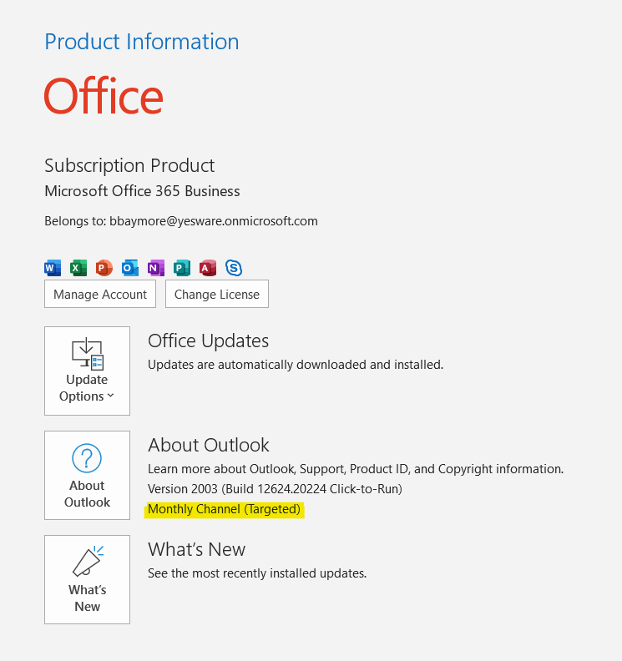The width and height of the screenshot is (622, 661).
Task: Click 'Updates are automatically downloaded and installed.'
Action: click(x=296, y=364)
